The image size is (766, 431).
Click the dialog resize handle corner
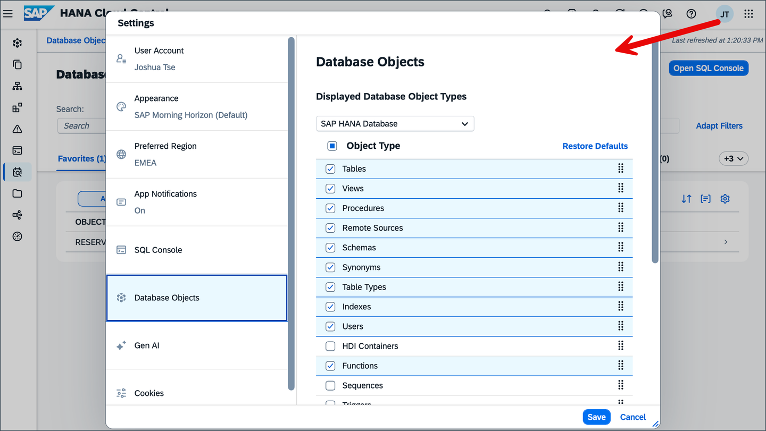point(655,424)
